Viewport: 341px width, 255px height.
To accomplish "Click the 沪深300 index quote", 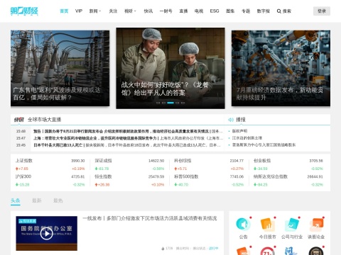I will (x=50, y=181).
